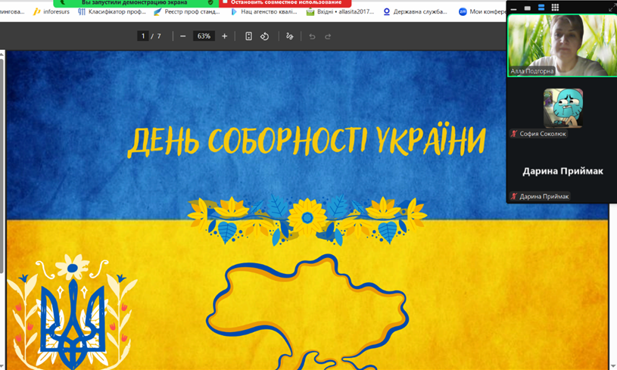This screenshot has width=617, height=370.
Task: Click the 63% zoom level field
Action: pos(204,36)
